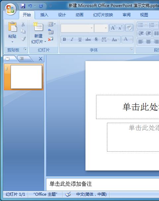Click the 粘贴 paste button
159x201 pixels.
tap(12, 32)
